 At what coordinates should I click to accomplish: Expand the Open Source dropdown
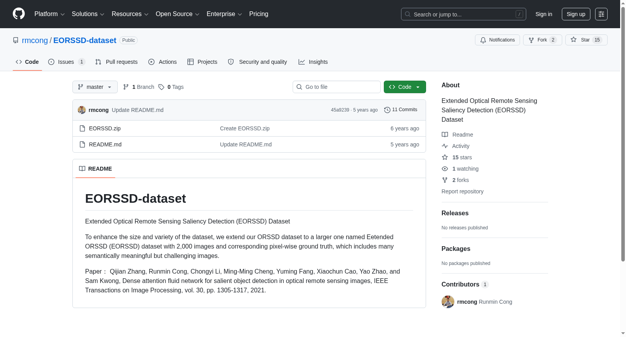[x=178, y=14]
